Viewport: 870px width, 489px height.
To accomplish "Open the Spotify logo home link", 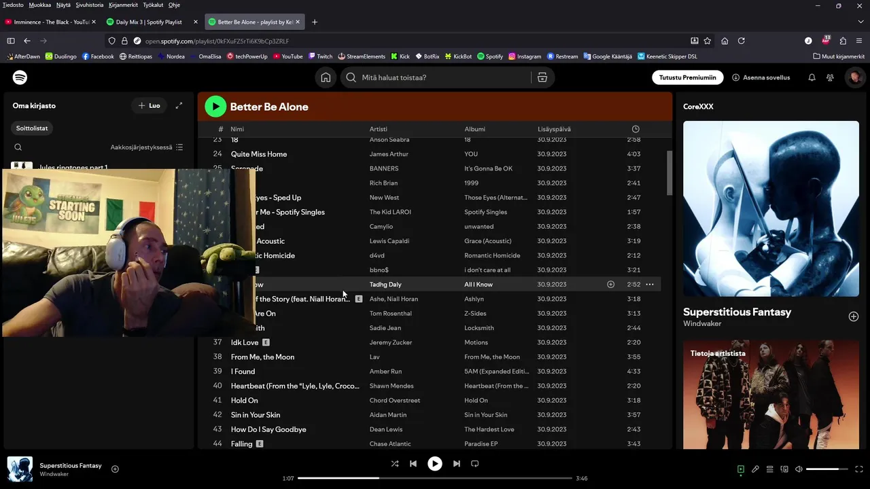I will click(20, 77).
